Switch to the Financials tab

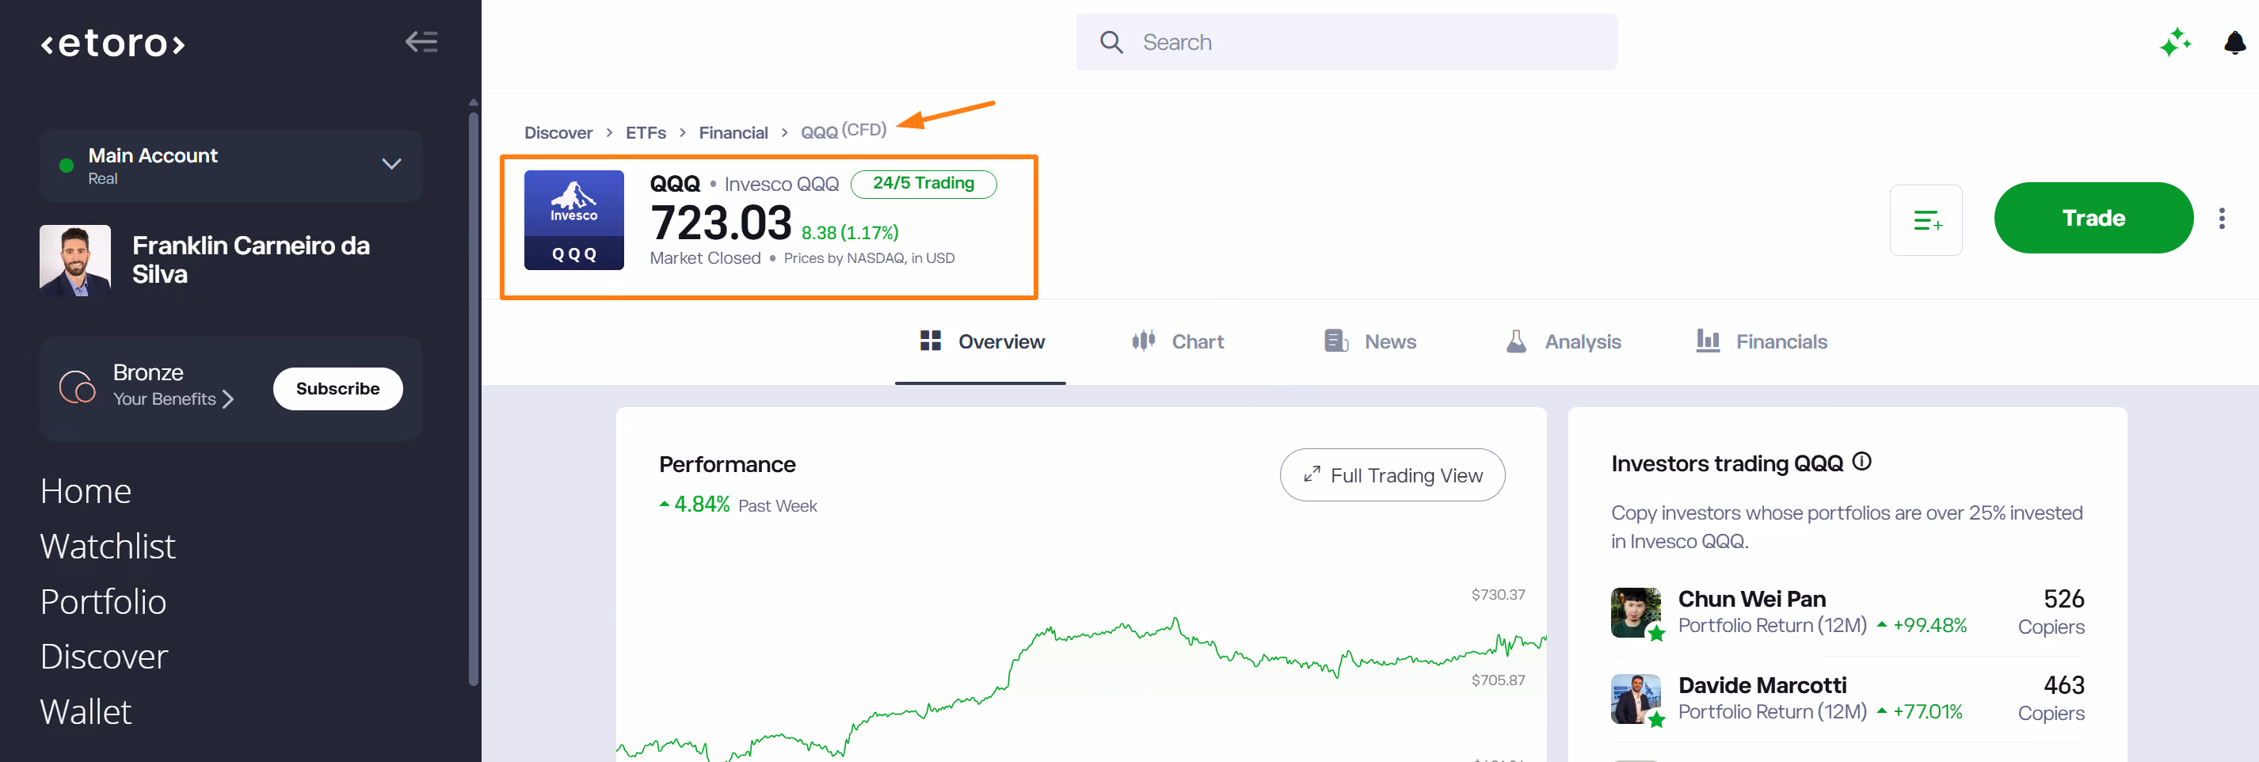point(1761,341)
